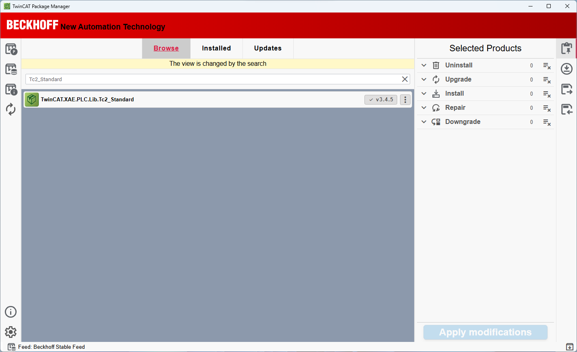
Task: Click the 'Feed: Beckhoff Stable Feed' status text
Action: point(51,347)
